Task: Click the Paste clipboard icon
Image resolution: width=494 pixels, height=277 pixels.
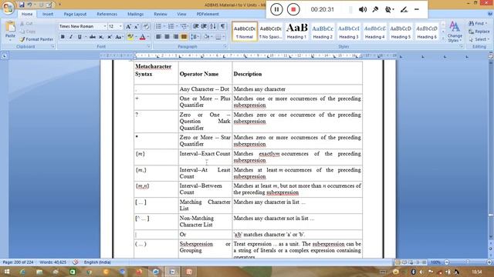Action: [10, 27]
